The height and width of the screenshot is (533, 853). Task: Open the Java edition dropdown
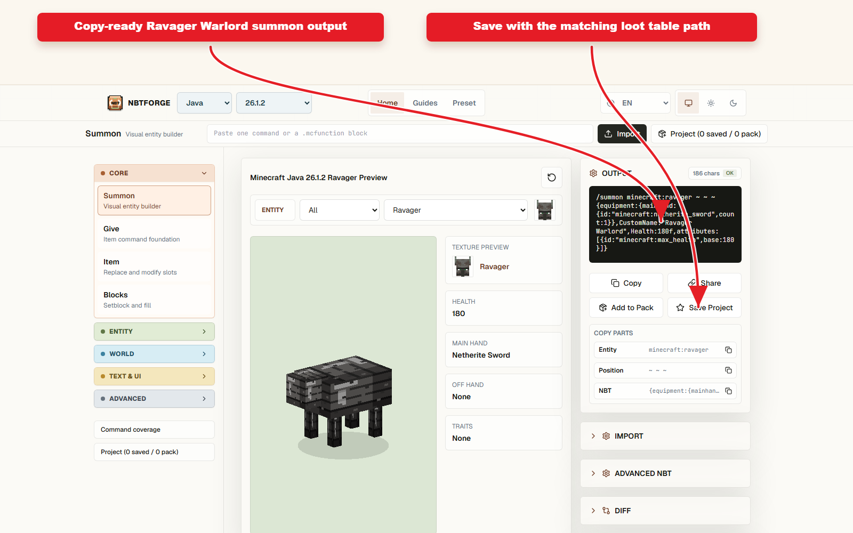pyautogui.click(x=205, y=103)
